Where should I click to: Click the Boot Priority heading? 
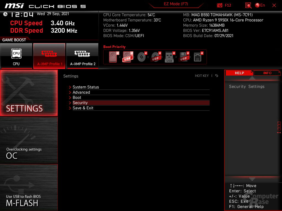(114, 47)
